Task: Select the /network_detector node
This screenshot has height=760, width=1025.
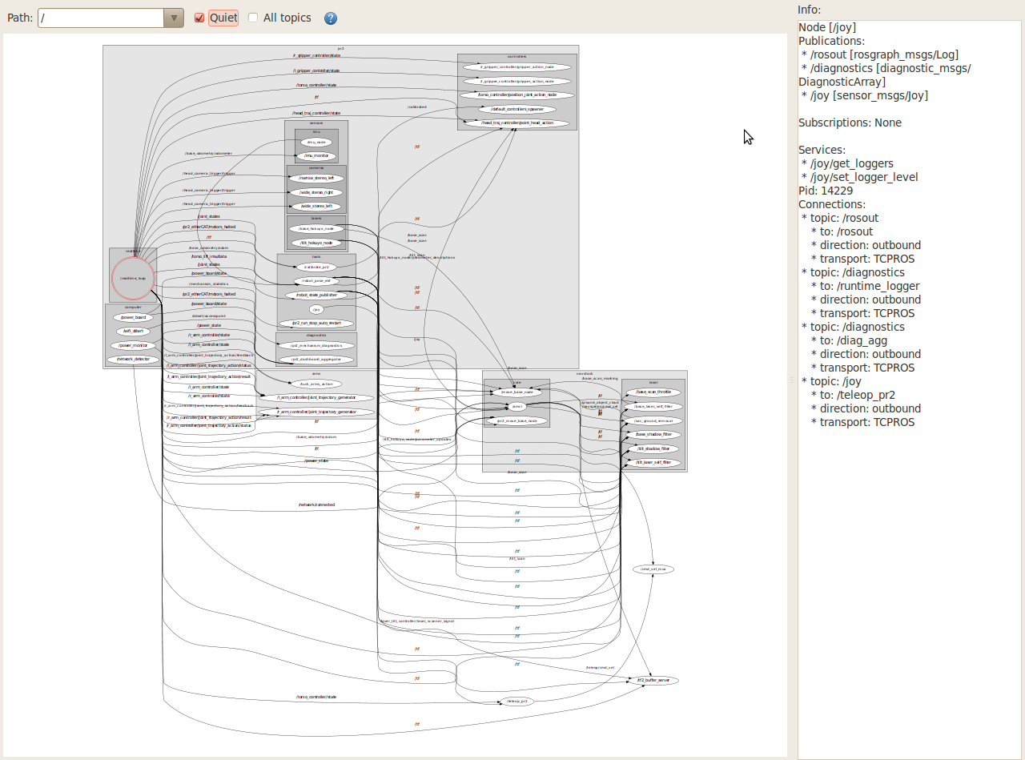Action: (133, 360)
